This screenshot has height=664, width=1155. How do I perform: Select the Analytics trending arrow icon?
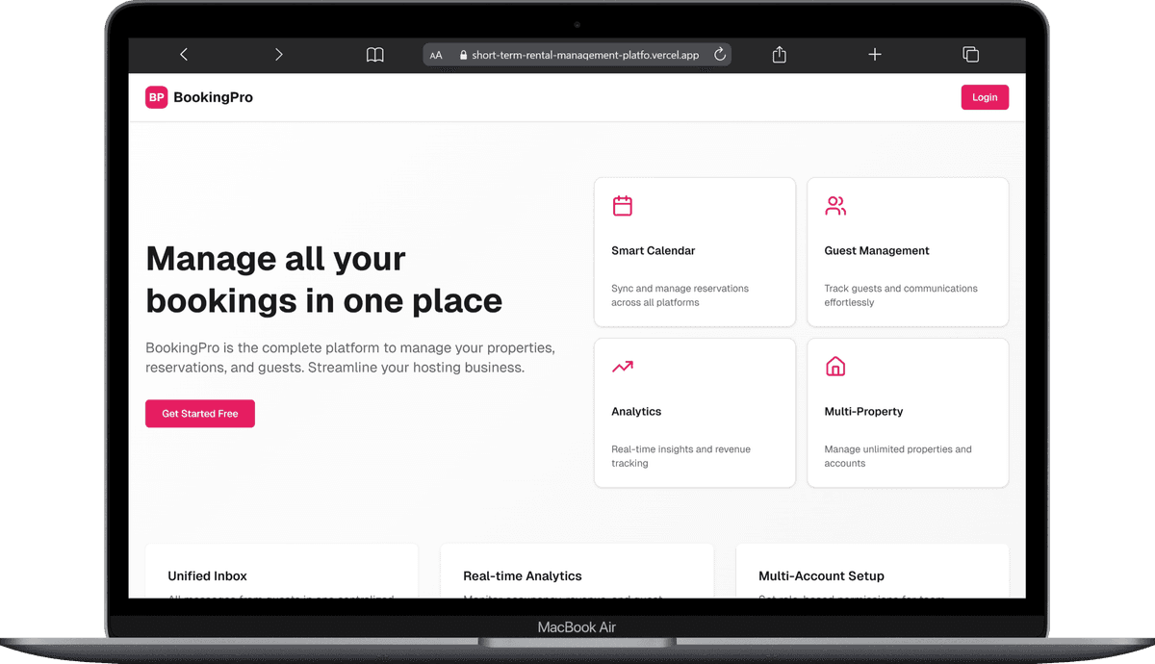622,366
